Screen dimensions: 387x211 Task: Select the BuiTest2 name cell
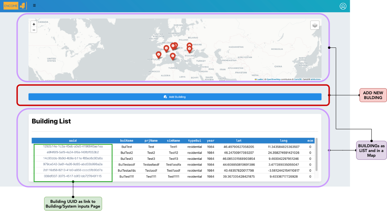(127, 153)
